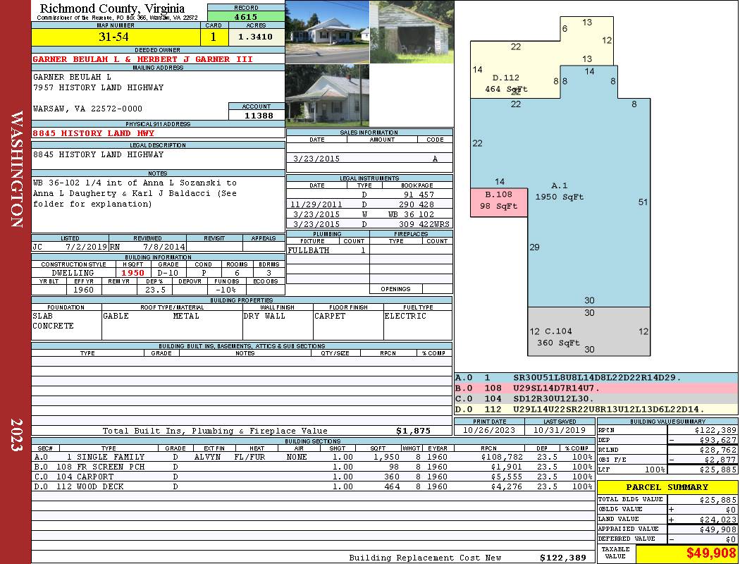
Task: Open the front house photo thumbnail
Action: coord(327,32)
